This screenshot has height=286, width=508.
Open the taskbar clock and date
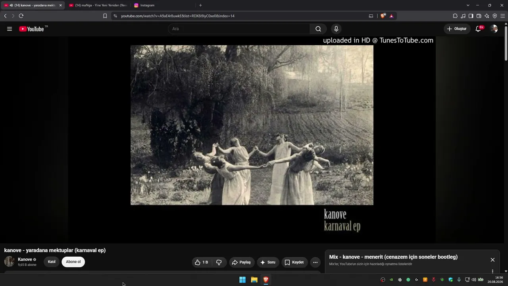pyautogui.click(x=496, y=280)
